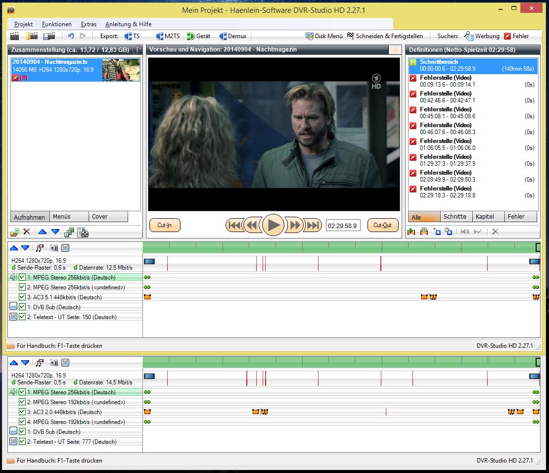This screenshot has height=473, width=549.
Task: Add a recording with the folder-plus icon
Action: [x=15, y=232]
